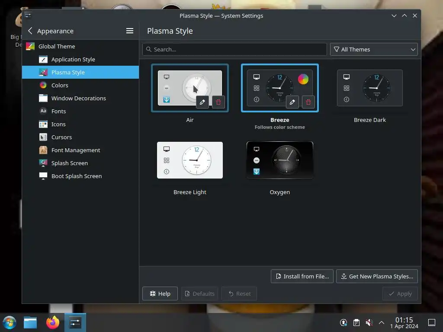Click System Settings taskbar entry

click(x=75, y=322)
